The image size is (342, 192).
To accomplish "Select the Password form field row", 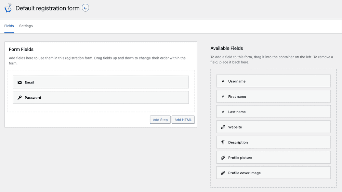I will [101, 97].
